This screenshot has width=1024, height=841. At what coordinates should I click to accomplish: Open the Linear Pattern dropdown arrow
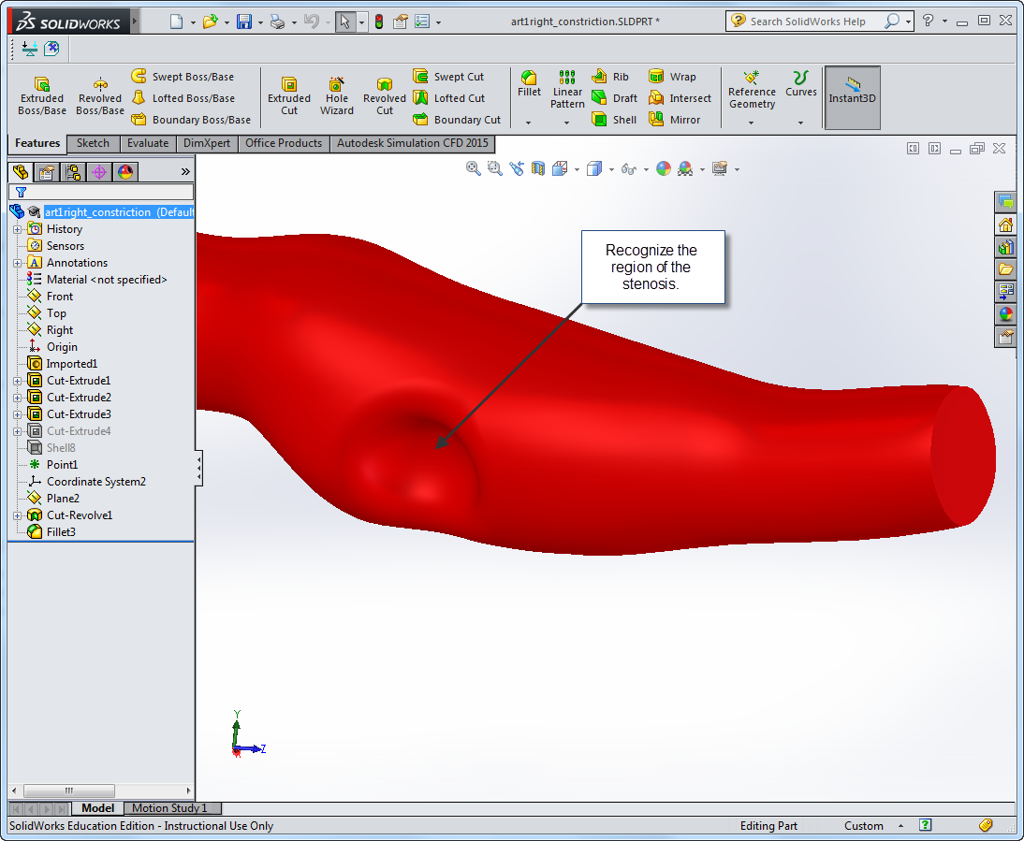(x=566, y=123)
